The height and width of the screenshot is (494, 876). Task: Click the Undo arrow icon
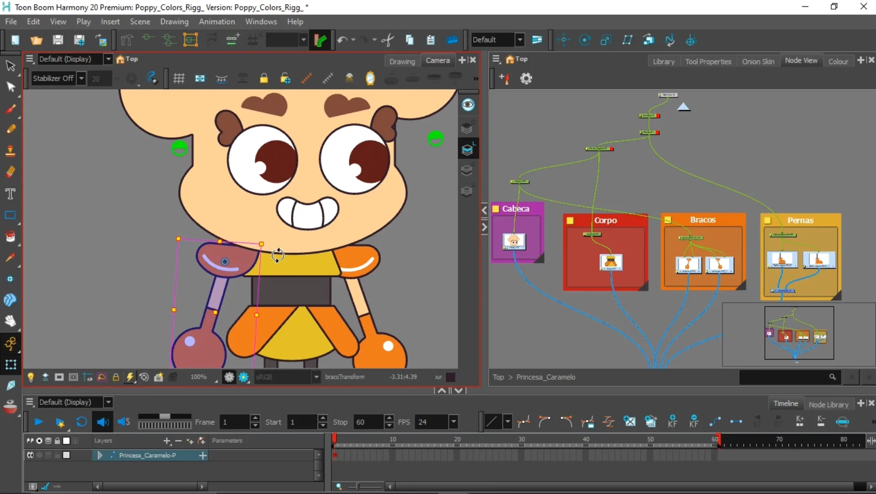pyautogui.click(x=342, y=40)
